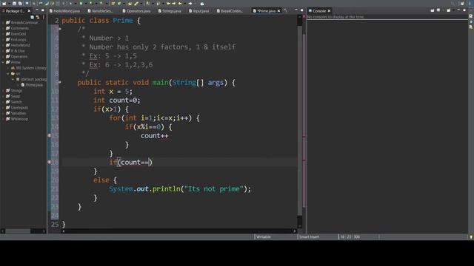This screenshot has height=266, width=474.
Task: Select the HelloWorld project in Package Explorer
Action: (20, 45)
